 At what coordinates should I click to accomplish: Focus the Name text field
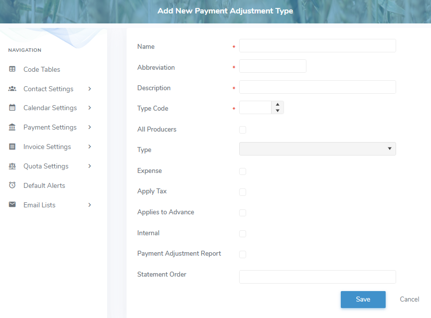click(317, 46)
